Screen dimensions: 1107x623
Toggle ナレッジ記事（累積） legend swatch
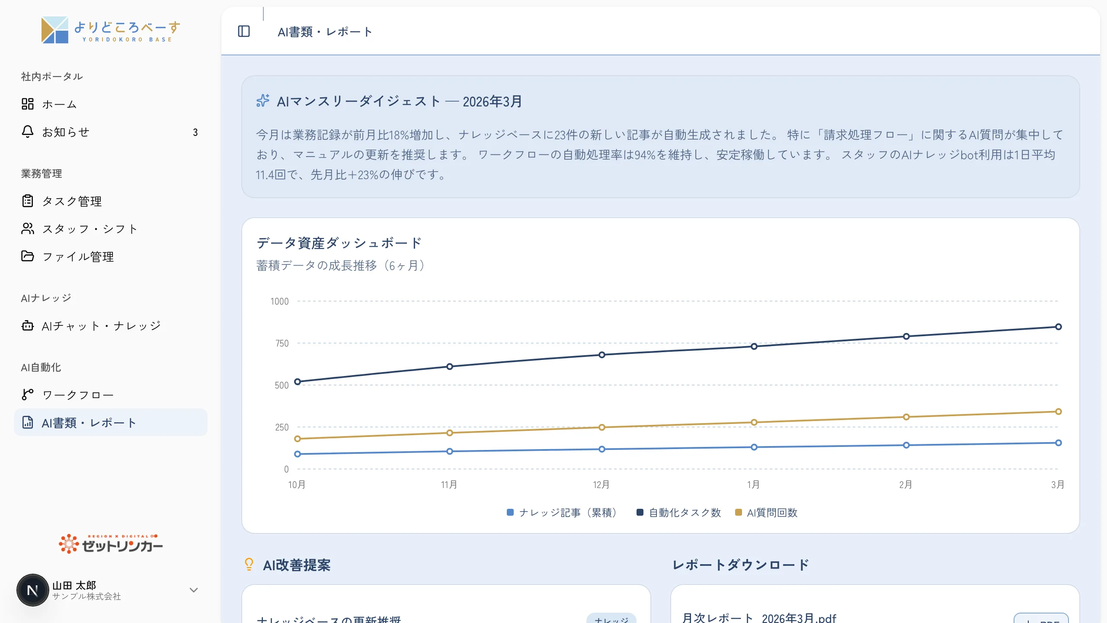pos(510,512)
